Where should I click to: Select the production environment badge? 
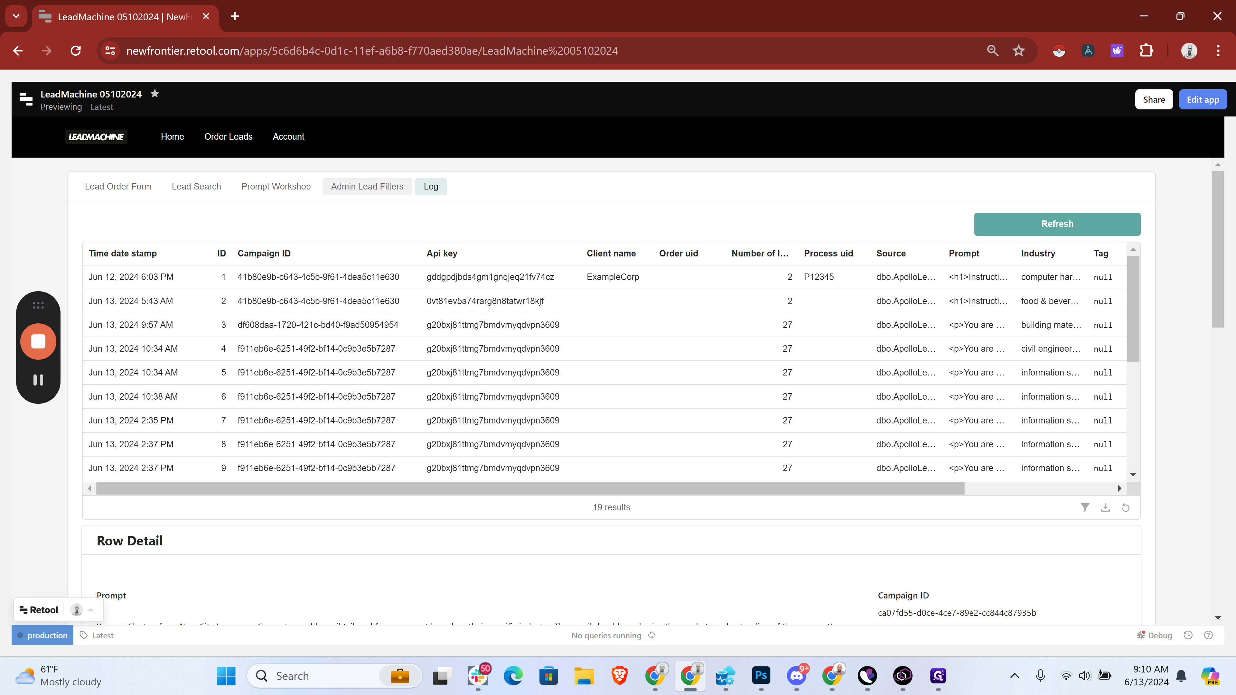coord(42,635)
